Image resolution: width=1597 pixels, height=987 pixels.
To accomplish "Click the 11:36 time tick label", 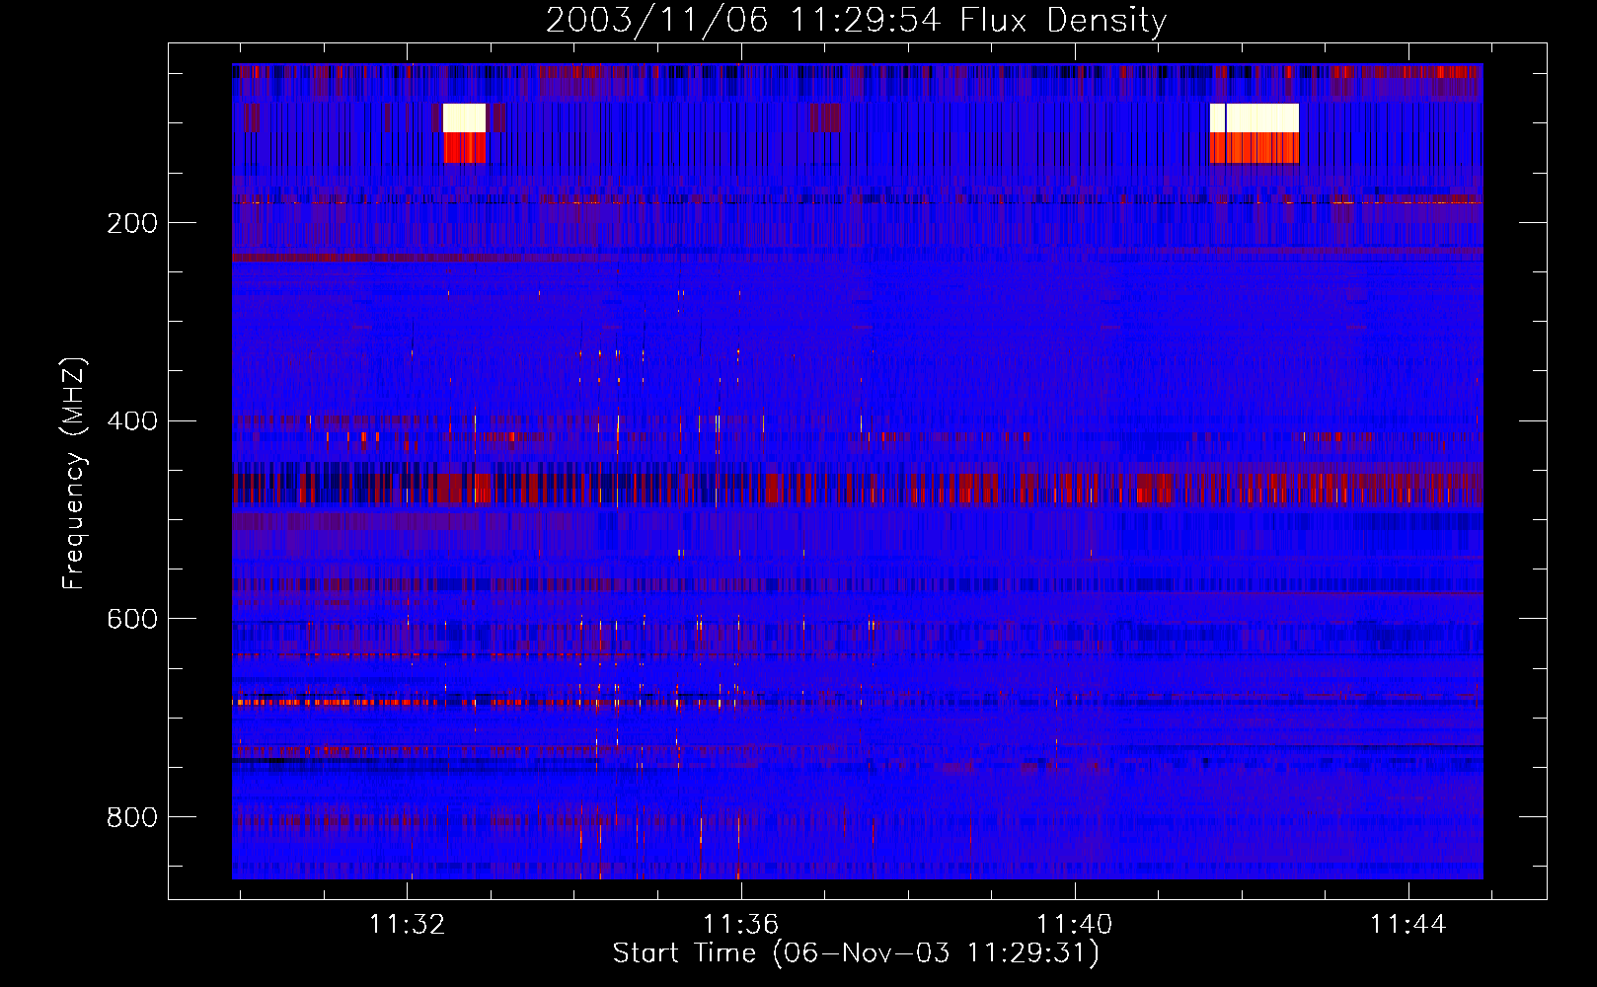I will coord(740,925).
